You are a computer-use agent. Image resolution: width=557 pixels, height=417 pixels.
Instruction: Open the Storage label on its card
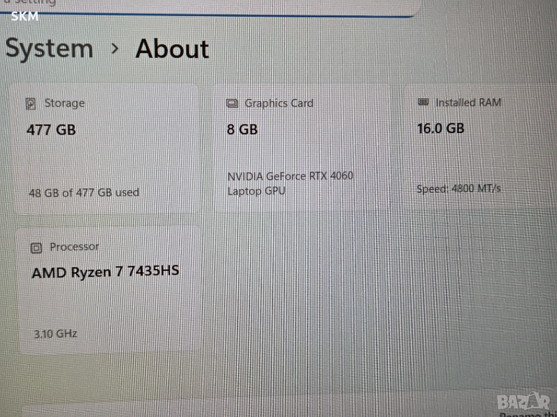click(x=65, y=103)
